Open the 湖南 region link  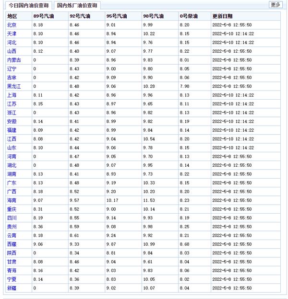(12, 174)
